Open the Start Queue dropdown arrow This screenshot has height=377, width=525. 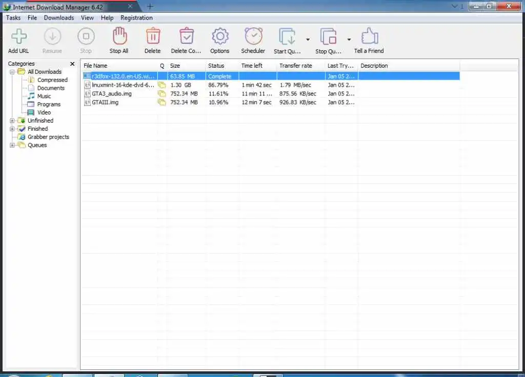click(x=308, y=39)
